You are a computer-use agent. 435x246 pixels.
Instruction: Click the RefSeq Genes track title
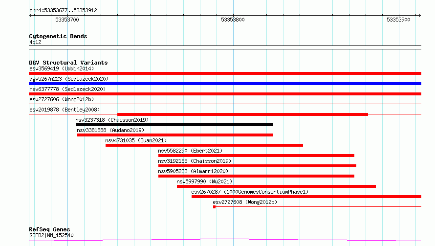pos(49,229)
